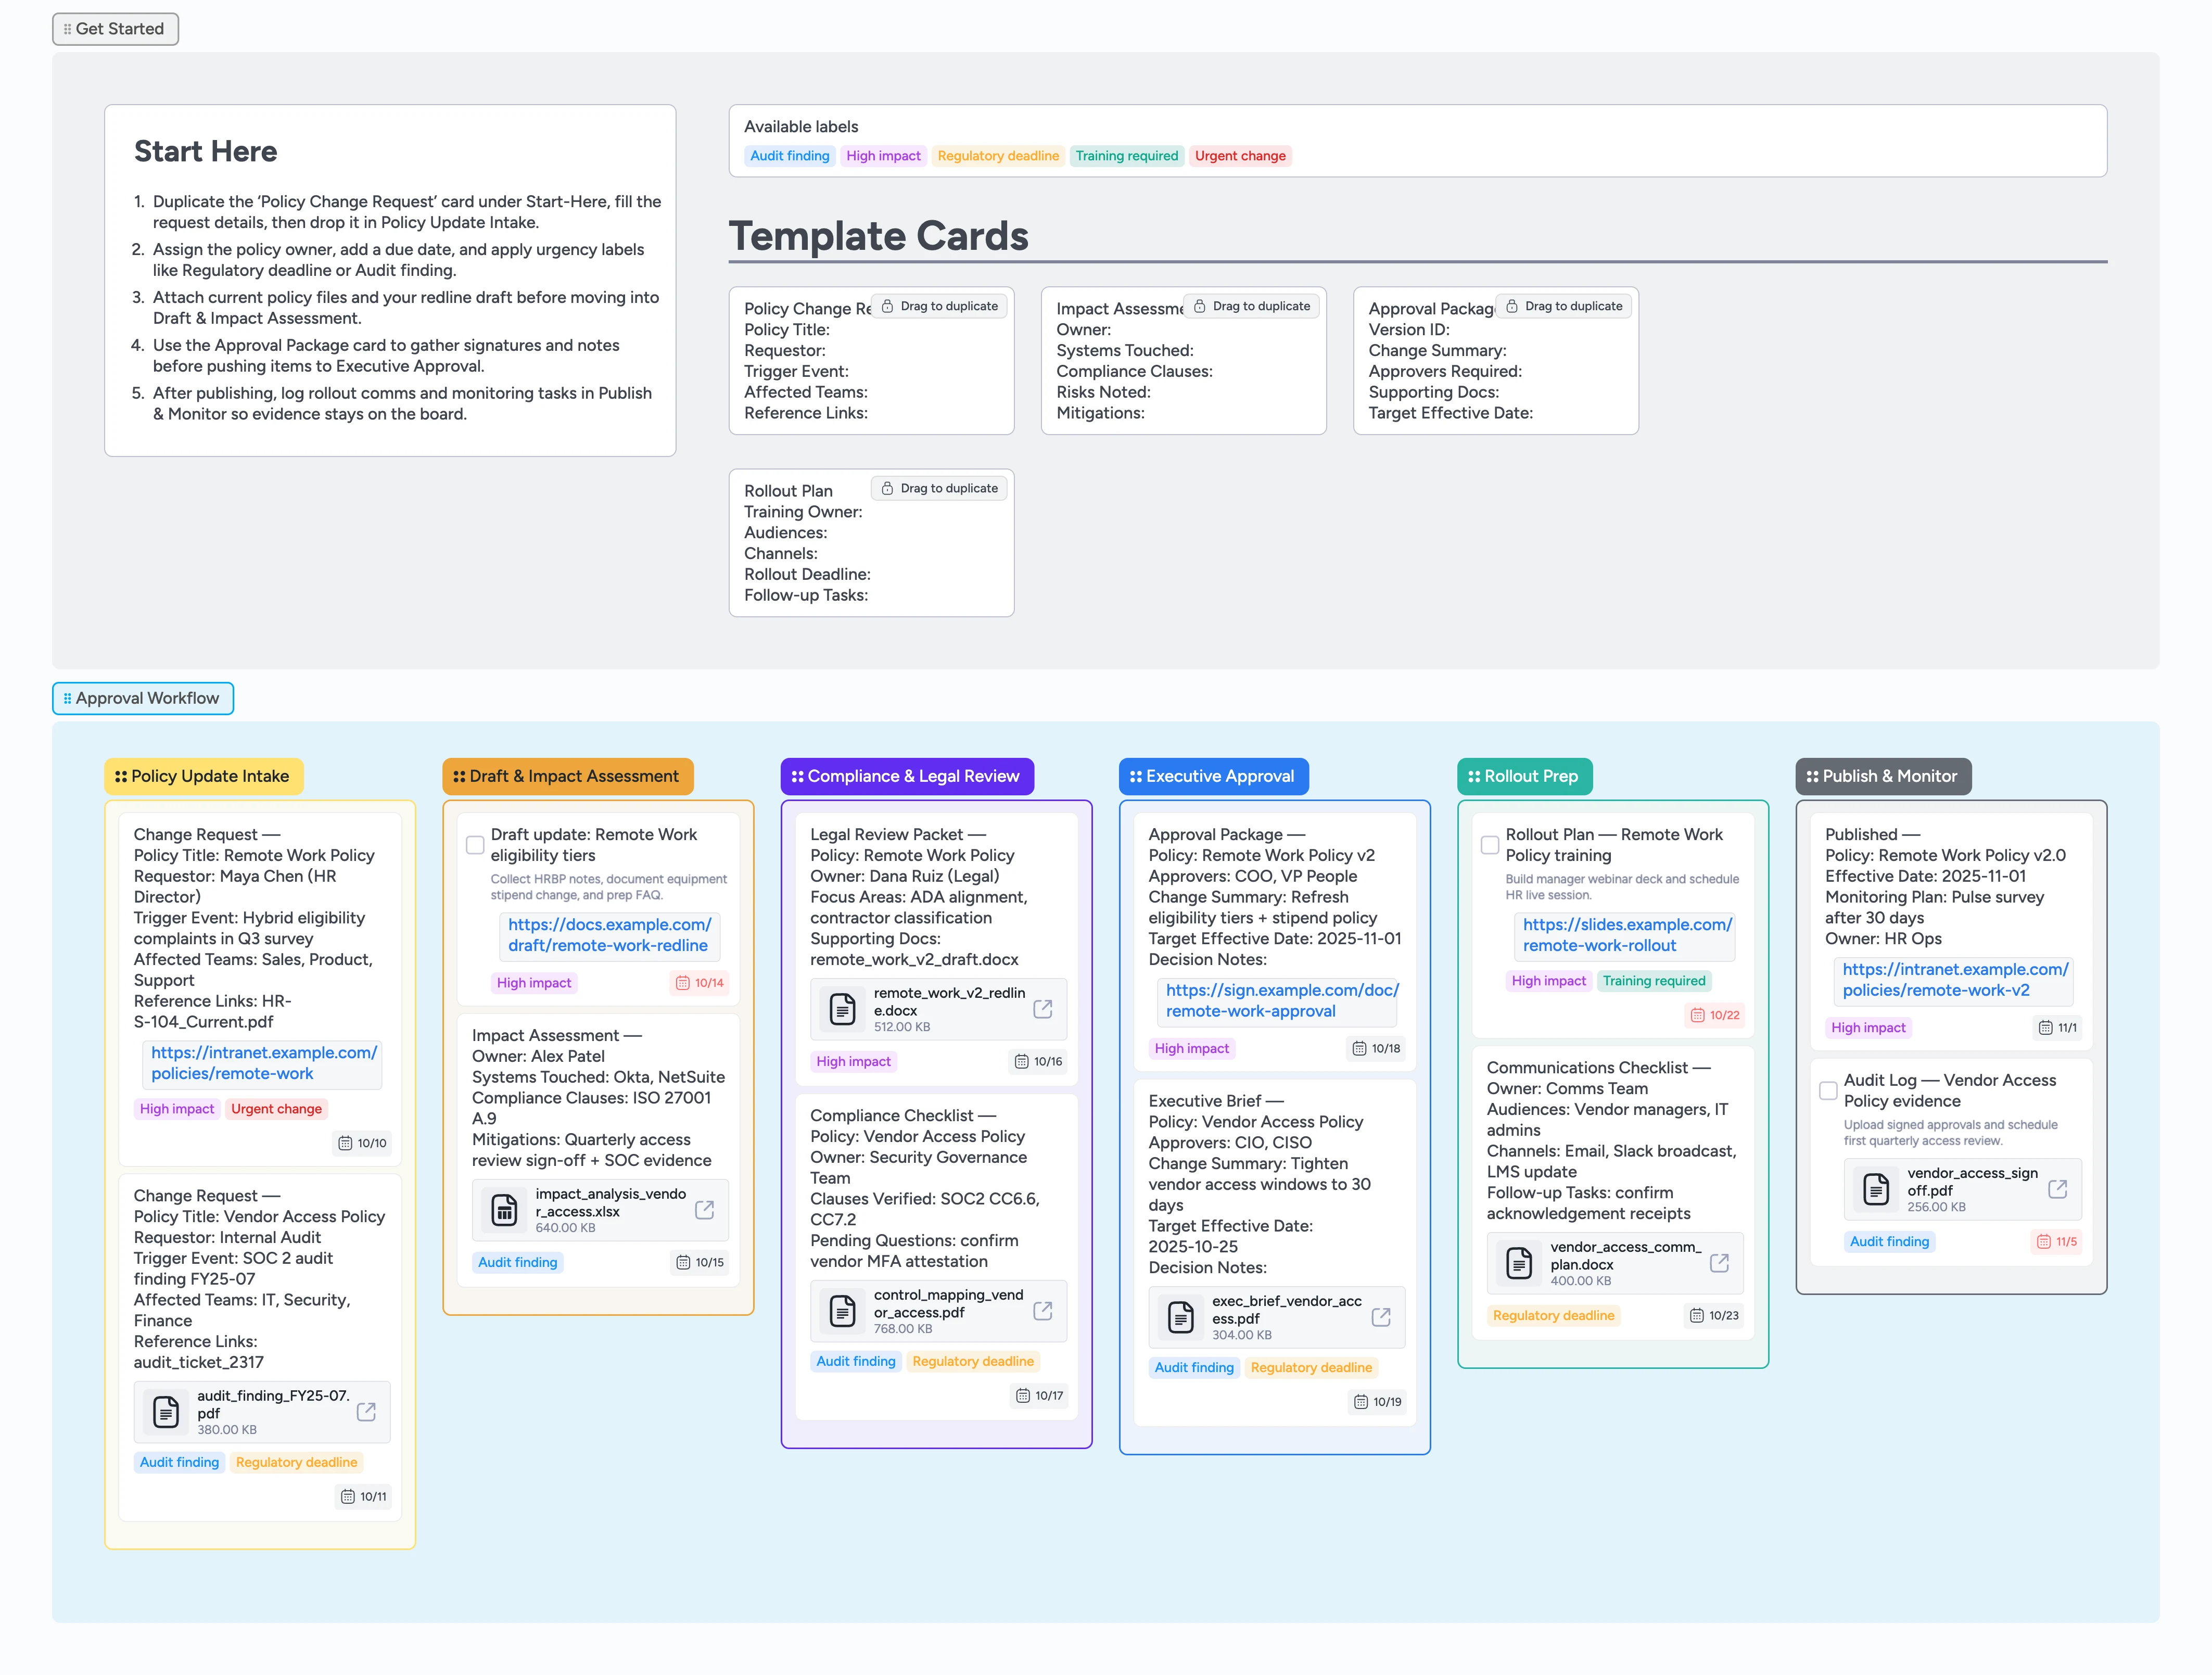Click the lock icon on Rollout Plan template badge
The width and height of the screenshot is (2212, 1675).
[x=887, y=488]
